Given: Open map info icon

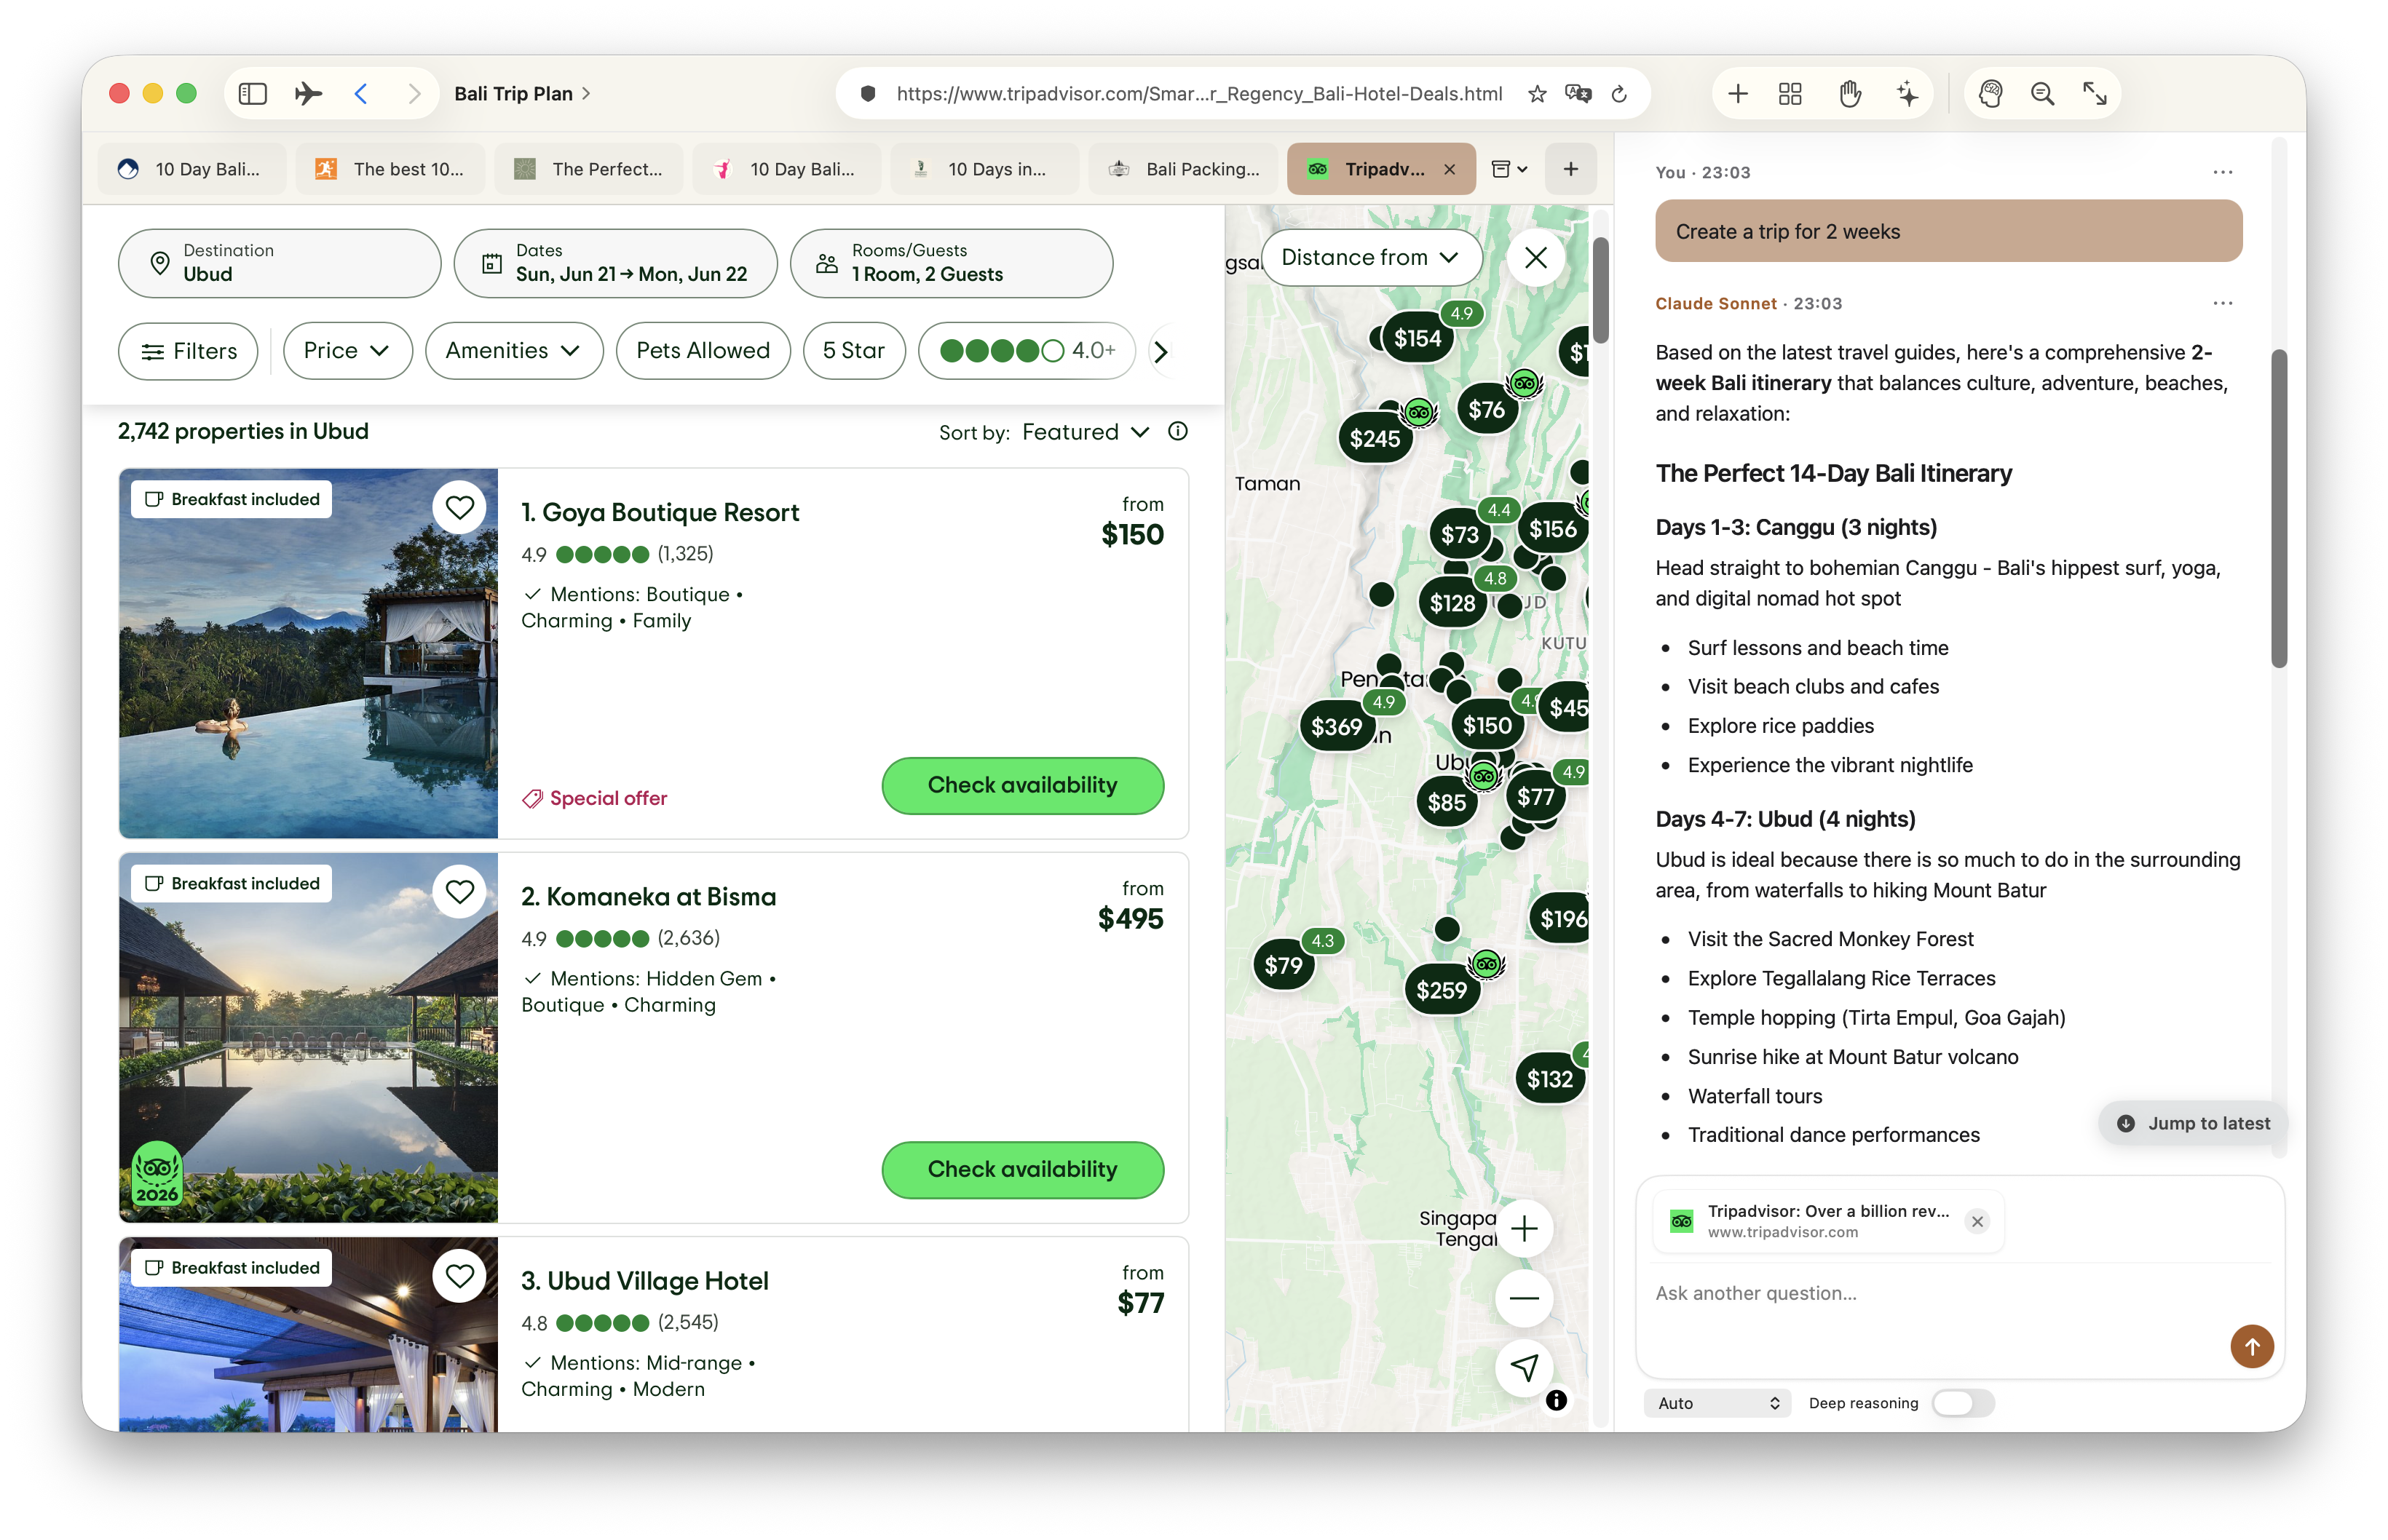Looking at the screenshot, I should tap(1556, 1400).
